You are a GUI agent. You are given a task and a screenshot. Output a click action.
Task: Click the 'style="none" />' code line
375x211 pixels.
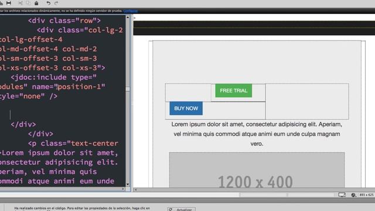[29, 96]
